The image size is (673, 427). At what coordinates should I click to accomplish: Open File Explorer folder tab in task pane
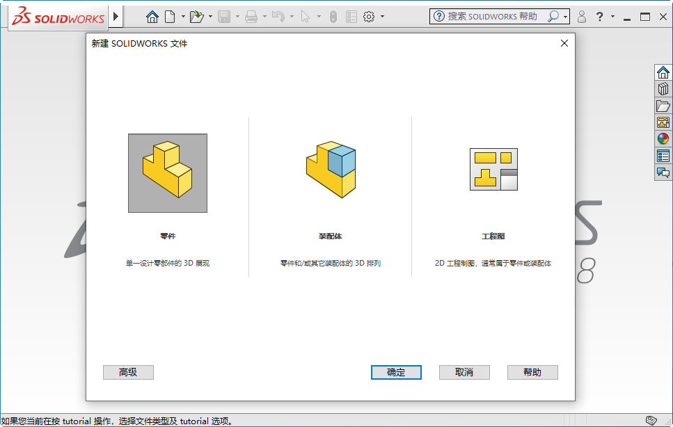pyautogui.click(x=663, y=106)
